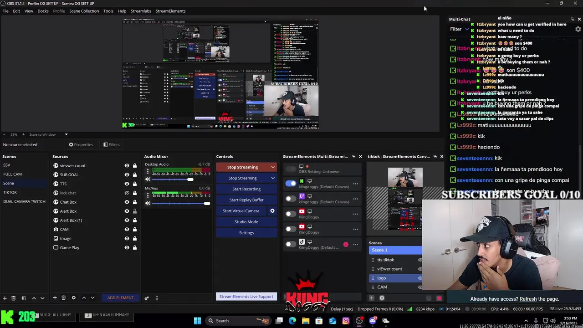Open Multi-Chat settings gear icon

(578, 29)
